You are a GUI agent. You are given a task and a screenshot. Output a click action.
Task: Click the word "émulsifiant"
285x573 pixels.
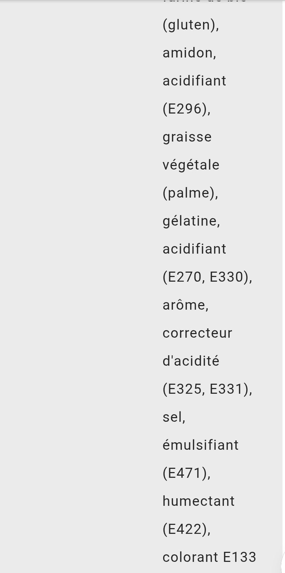[201, 445]
